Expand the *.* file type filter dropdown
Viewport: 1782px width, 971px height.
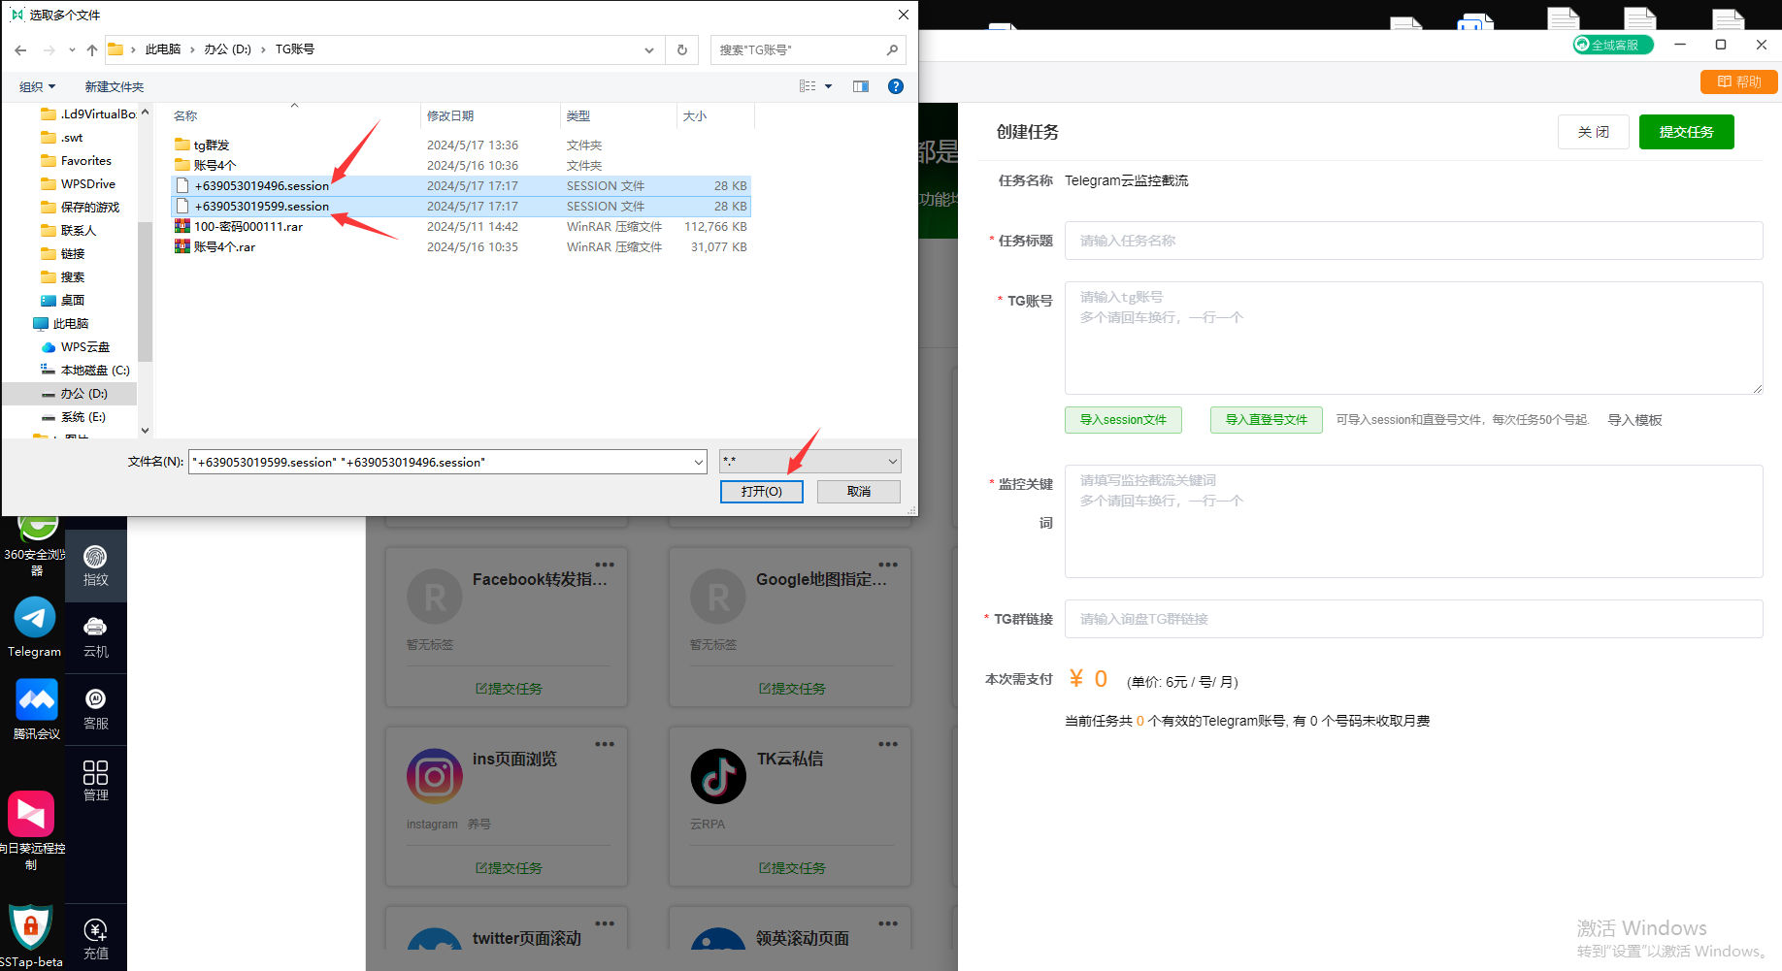coord(890,461)
